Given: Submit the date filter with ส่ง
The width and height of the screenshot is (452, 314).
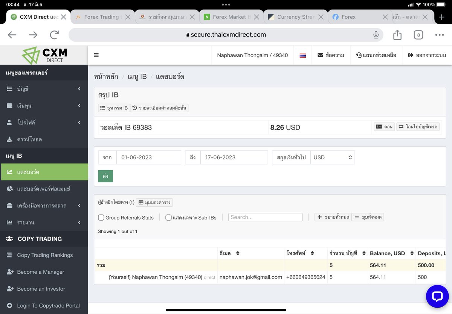Looking at the screenshot, I should (x=105, y=176).
